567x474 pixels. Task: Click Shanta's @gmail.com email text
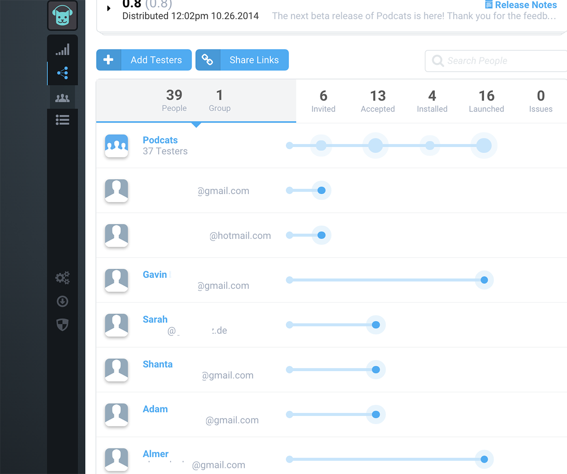pyautogui.click(x=228, y=375)
